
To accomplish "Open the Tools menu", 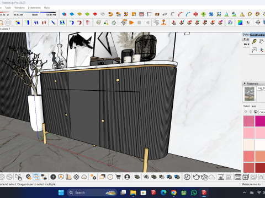I will [8, 8].
